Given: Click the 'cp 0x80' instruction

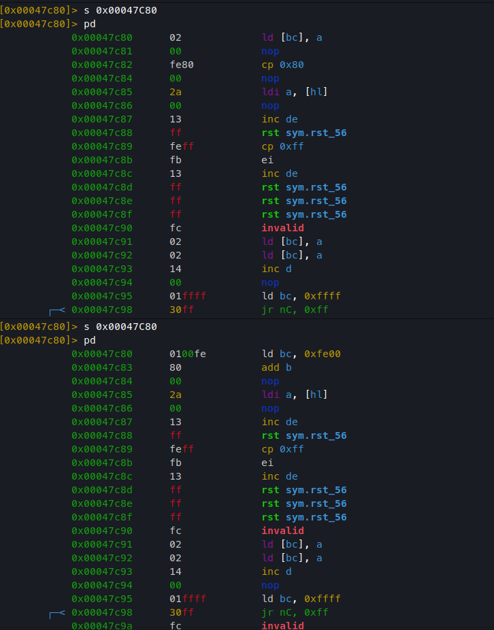Looking at the screenshot, I should [x=282, y=65].
